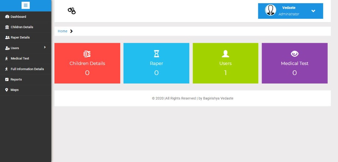Click the handcuffs logo in the header
The image size is (338, 162).
point(72,11)
